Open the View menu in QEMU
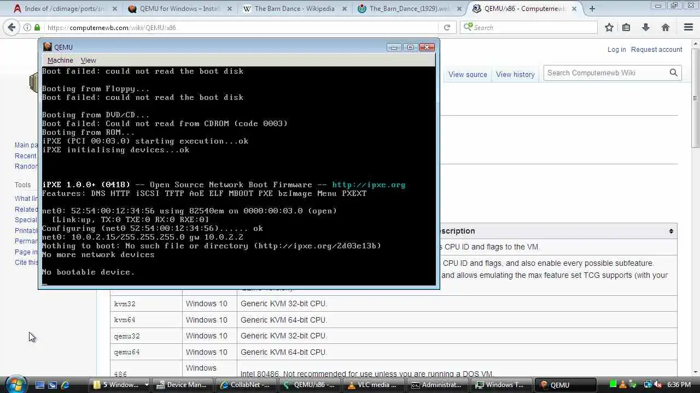Viewport: 700px width, 393px height. 88,61
